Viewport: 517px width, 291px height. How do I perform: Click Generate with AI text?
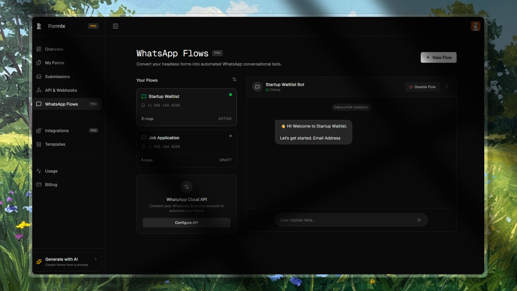coord(61,259)
